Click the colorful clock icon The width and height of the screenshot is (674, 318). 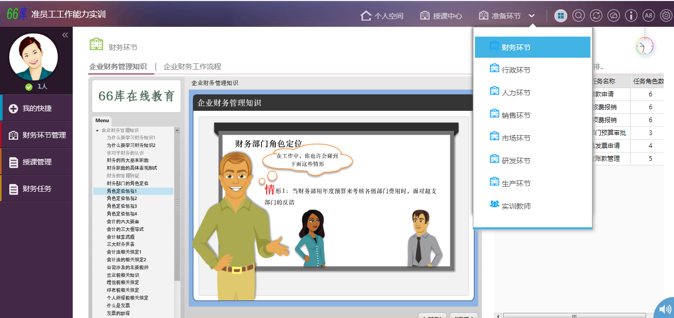click(645, 46)
